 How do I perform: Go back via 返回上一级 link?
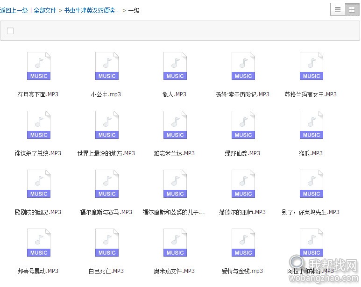tap(14, 10)
